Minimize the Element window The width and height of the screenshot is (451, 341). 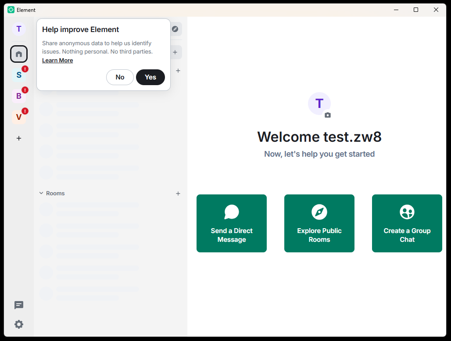point(396,10)
